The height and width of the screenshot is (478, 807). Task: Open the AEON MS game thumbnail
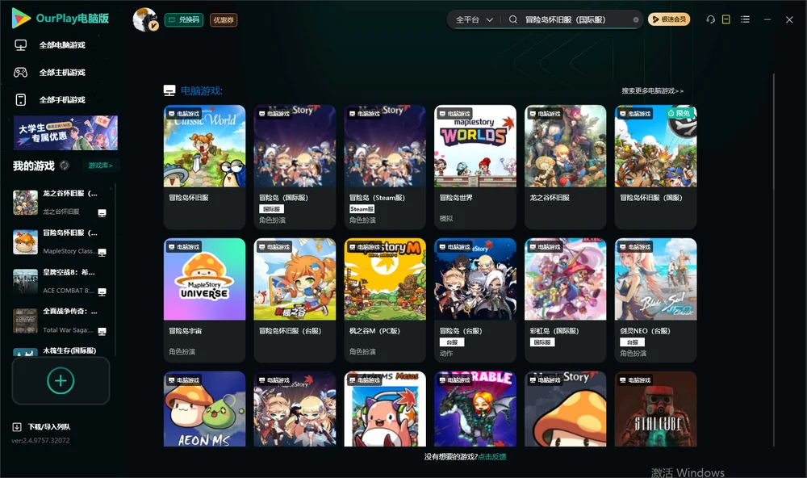[204, 409]
